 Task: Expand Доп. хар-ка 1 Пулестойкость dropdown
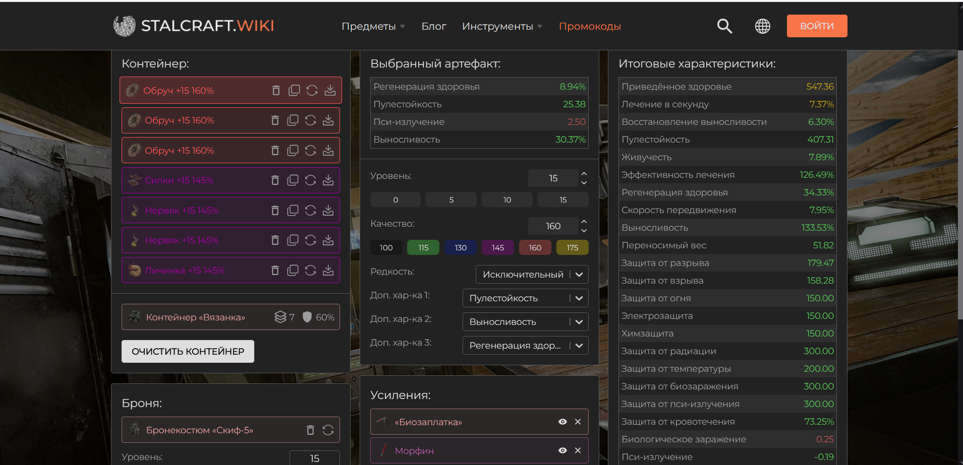(x=525, y=298)
